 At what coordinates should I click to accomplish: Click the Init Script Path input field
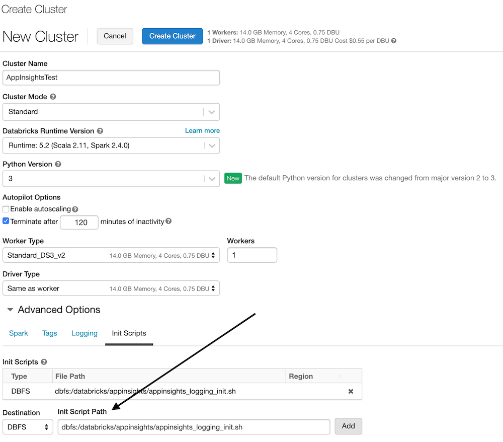(x=194, y=427)
